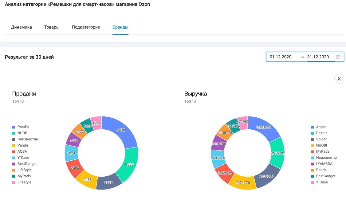Toggle Panda in the Выручка legend
Screen dimensions: 346x200
click(x=319, y=170)
